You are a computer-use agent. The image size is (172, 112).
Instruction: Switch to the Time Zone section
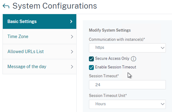point(39,37)
